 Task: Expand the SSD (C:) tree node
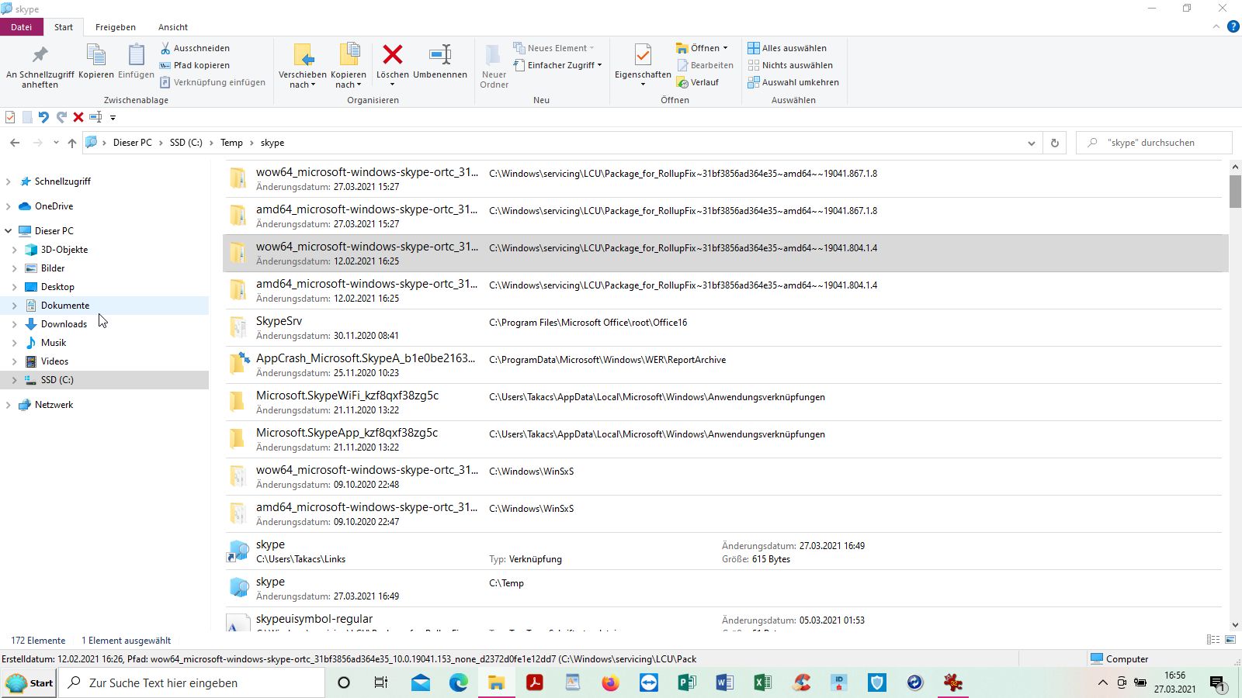pyautogui.click(x=15, y=380)
